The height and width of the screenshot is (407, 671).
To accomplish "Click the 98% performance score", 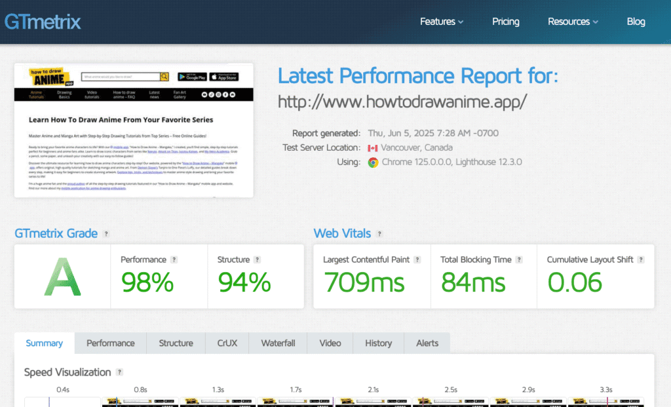I will [147, 282].
